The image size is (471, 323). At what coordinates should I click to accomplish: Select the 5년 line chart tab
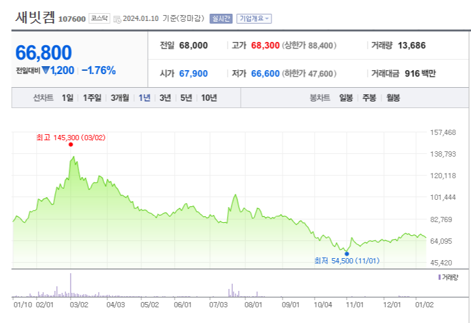186,98
